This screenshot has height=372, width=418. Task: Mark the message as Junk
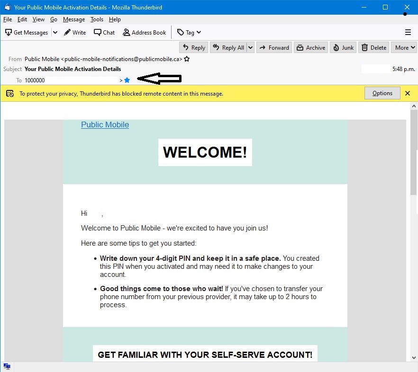343,47
